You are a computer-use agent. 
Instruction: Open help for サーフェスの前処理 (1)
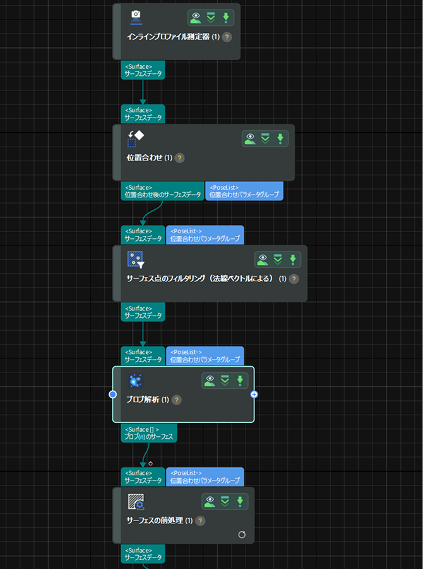point(200,521)
